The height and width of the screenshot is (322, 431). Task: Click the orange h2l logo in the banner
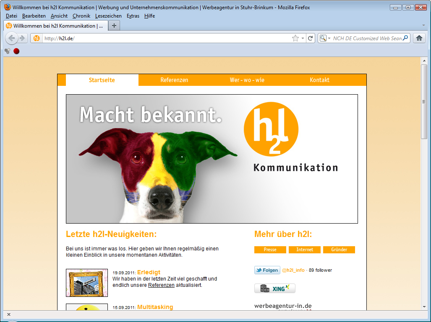pos(271,129)
